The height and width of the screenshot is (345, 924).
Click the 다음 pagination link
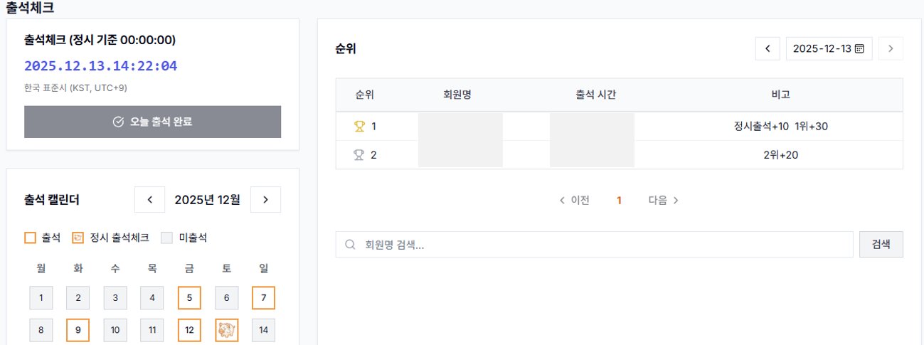pyautogui.click(x=663, y=201)
